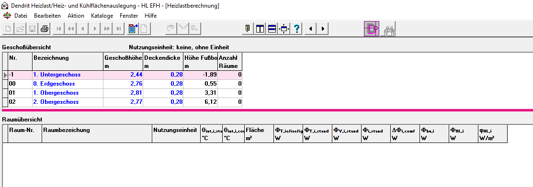Open the Datei menu
The width and height of the screenshot is (533, 187).
(x=21, y=16)
